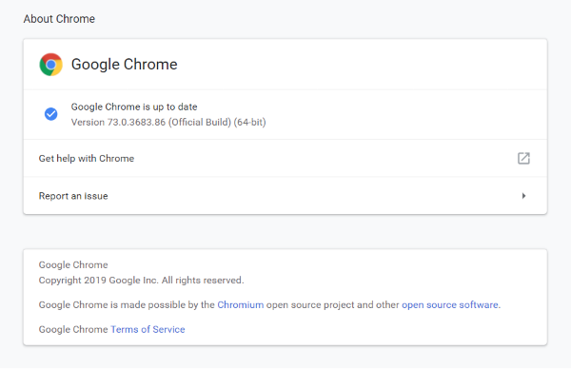Click the 'All rights reserved.' text

[203, 281]
